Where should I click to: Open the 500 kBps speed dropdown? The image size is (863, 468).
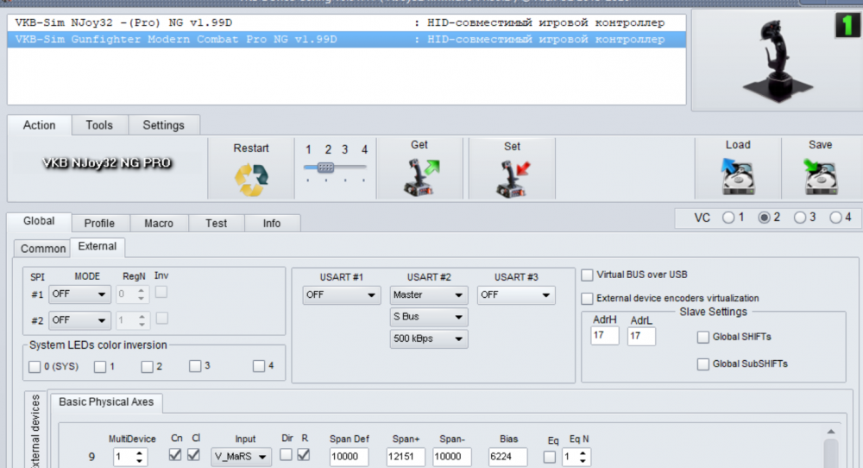coord(429,338)
